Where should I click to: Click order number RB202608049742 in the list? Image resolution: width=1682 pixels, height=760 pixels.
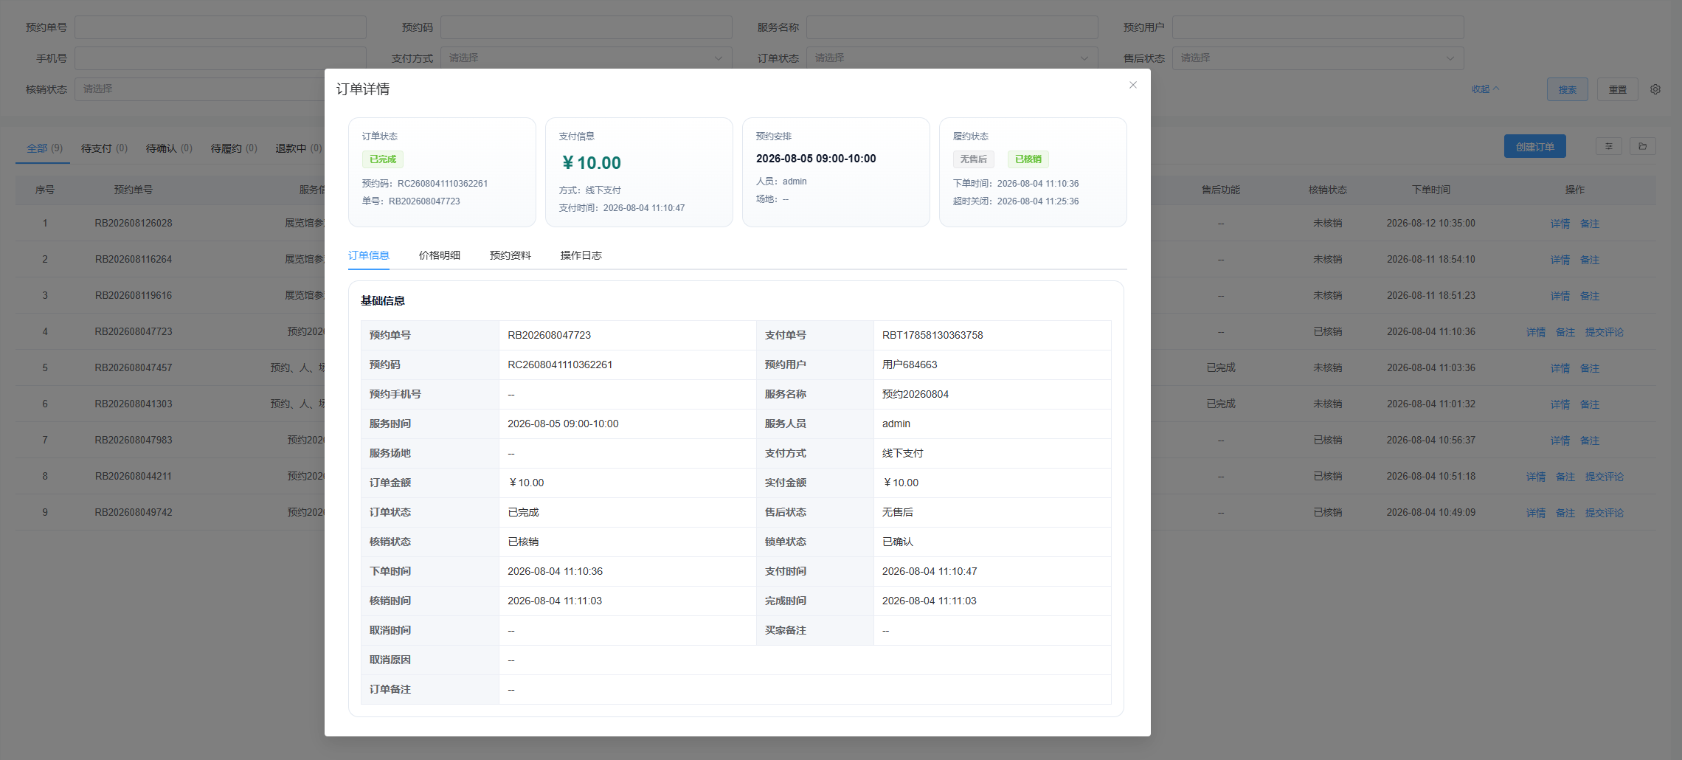[x=134, y=513]
